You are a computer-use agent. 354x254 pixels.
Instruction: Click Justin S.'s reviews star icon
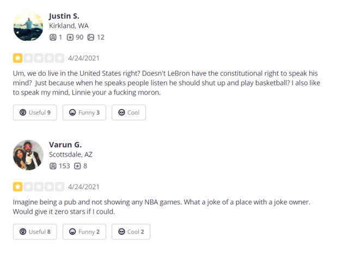pyautogui.click(x=70, y=37)
